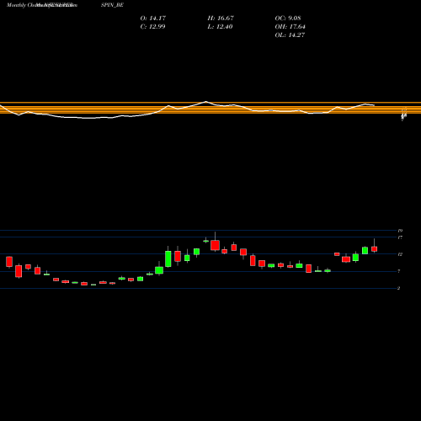Click the 17 price axis label
This screenshot has height=421, width=421.
pos(400,237)
